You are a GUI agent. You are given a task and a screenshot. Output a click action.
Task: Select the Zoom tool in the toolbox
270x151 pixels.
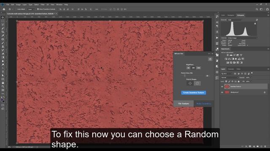click(x=3, y=86)
